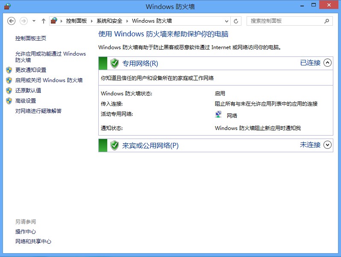Image resolution: width=341 pixels, height=257 pixels.
Task: Click the magnifier search icon
Action: pos(326,21)
